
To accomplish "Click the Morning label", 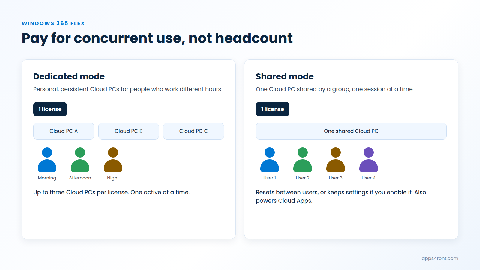I will [x=47, y=178].
